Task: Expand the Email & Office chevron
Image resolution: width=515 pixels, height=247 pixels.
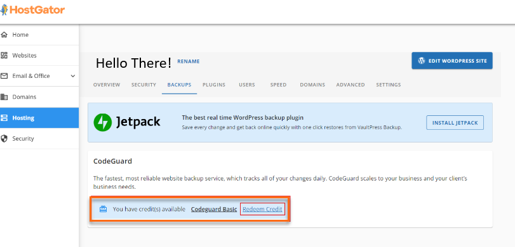Action: [73, 76]
